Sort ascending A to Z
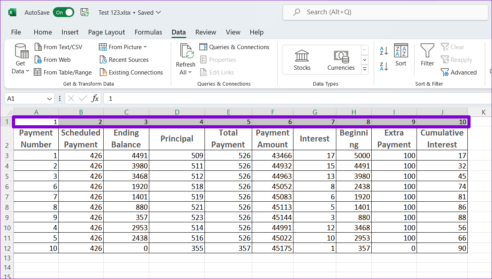Screen dimensions: 492x279 point(384,50)
